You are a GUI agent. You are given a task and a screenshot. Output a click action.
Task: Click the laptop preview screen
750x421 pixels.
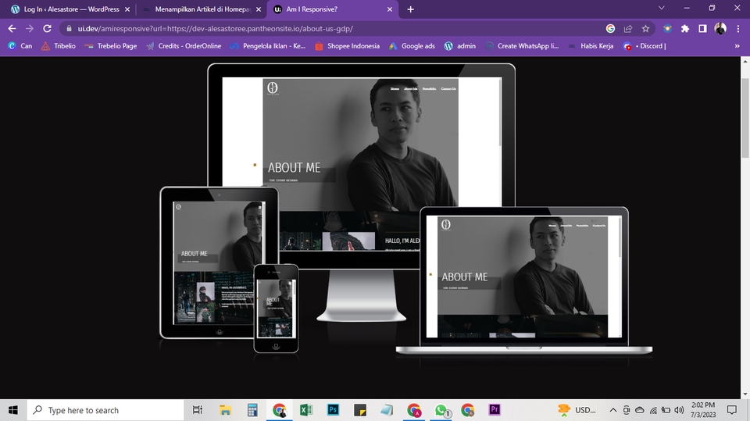523,277
